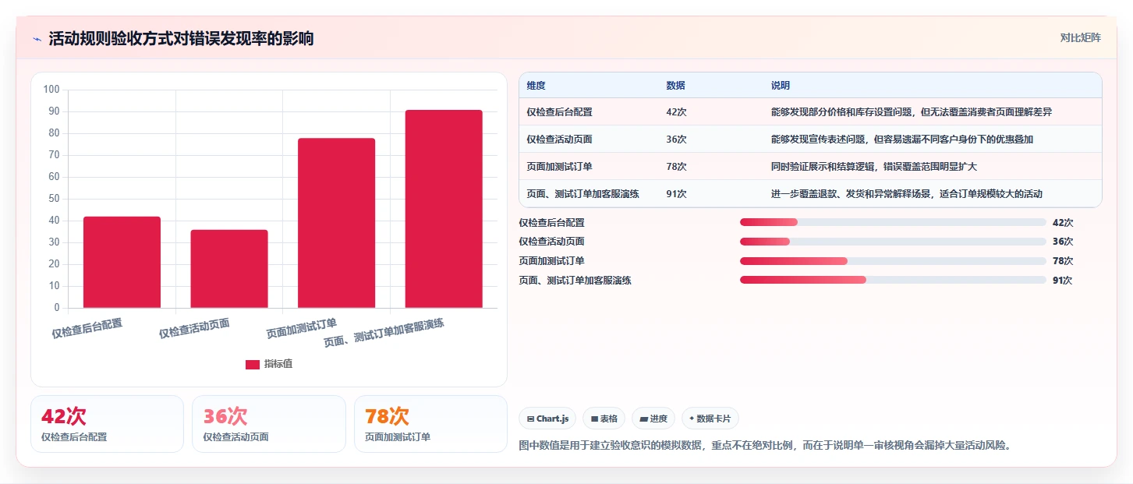Click the 78次 value beside progress bar
Image resolution: width=1133 pixels, height=484 pixels.
coord(1063,261)
